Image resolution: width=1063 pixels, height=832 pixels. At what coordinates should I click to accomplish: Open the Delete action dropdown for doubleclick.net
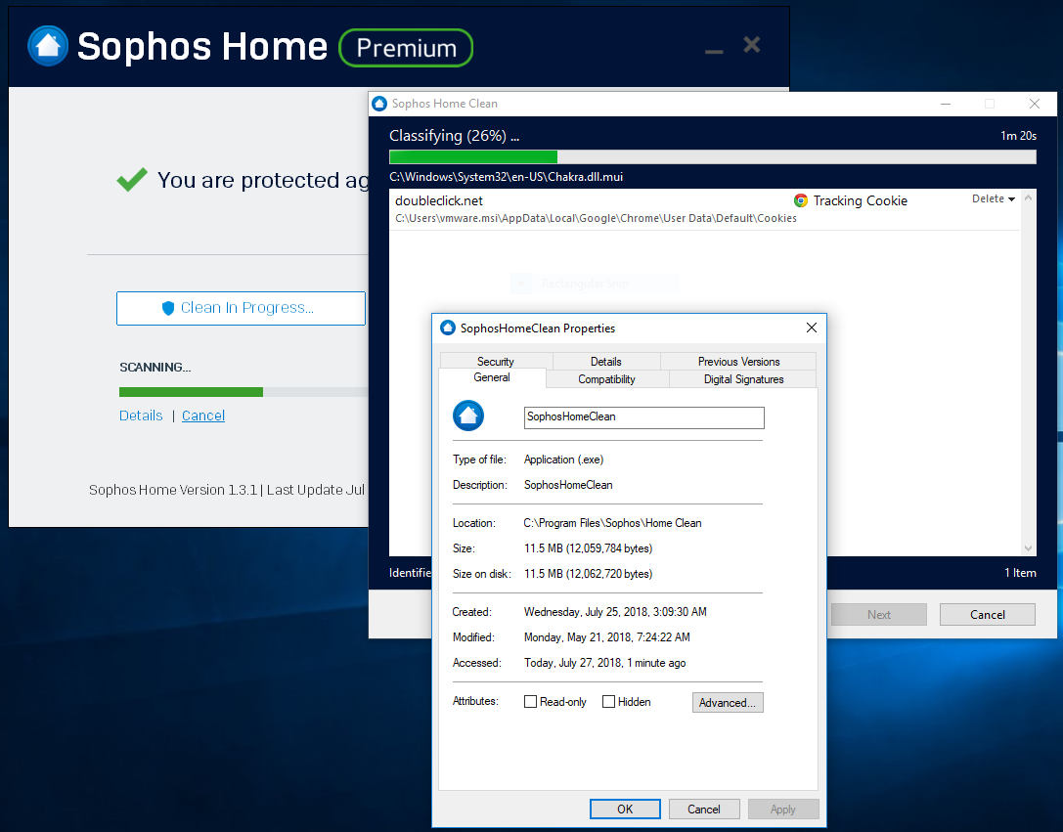(994, 199)
